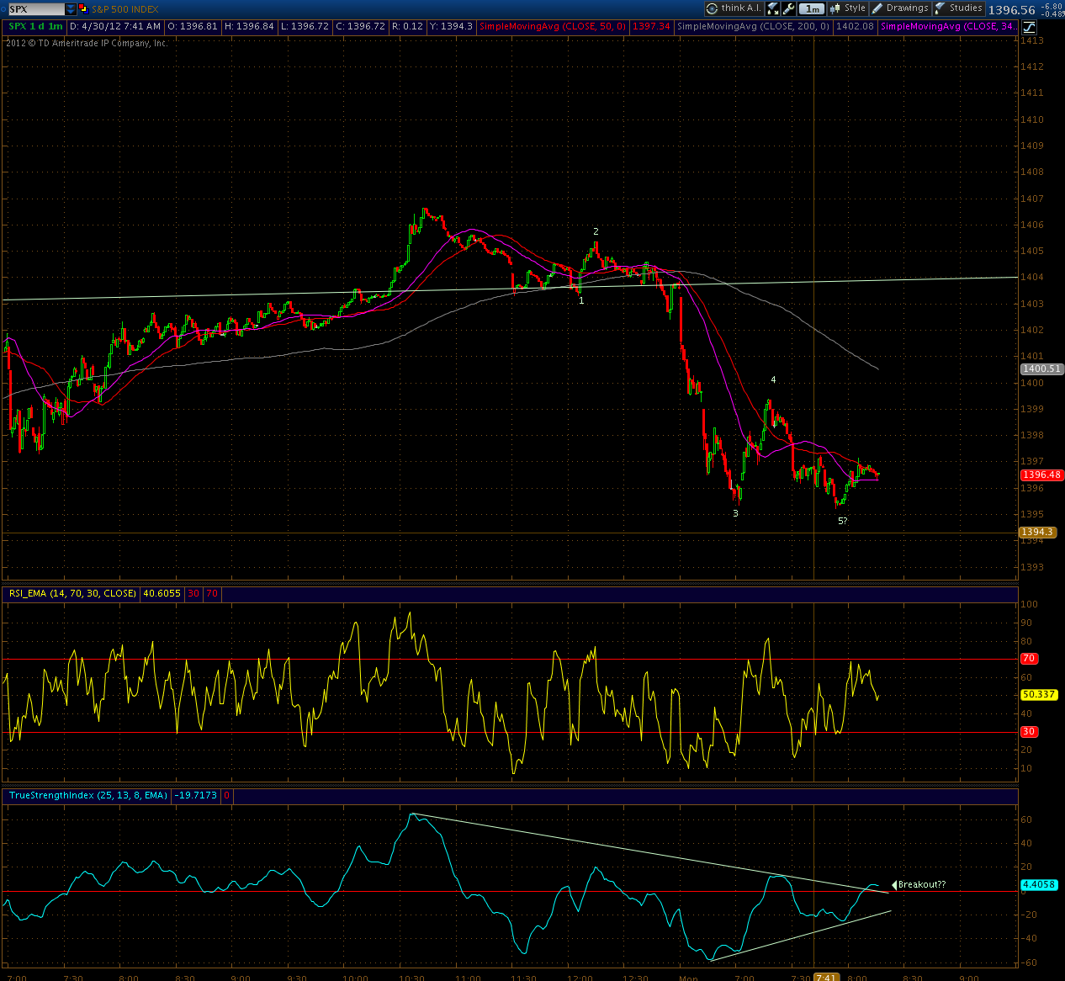Open the Studies menu
Viewport: 1065px width, 981px height.
(x=958, y=8)
